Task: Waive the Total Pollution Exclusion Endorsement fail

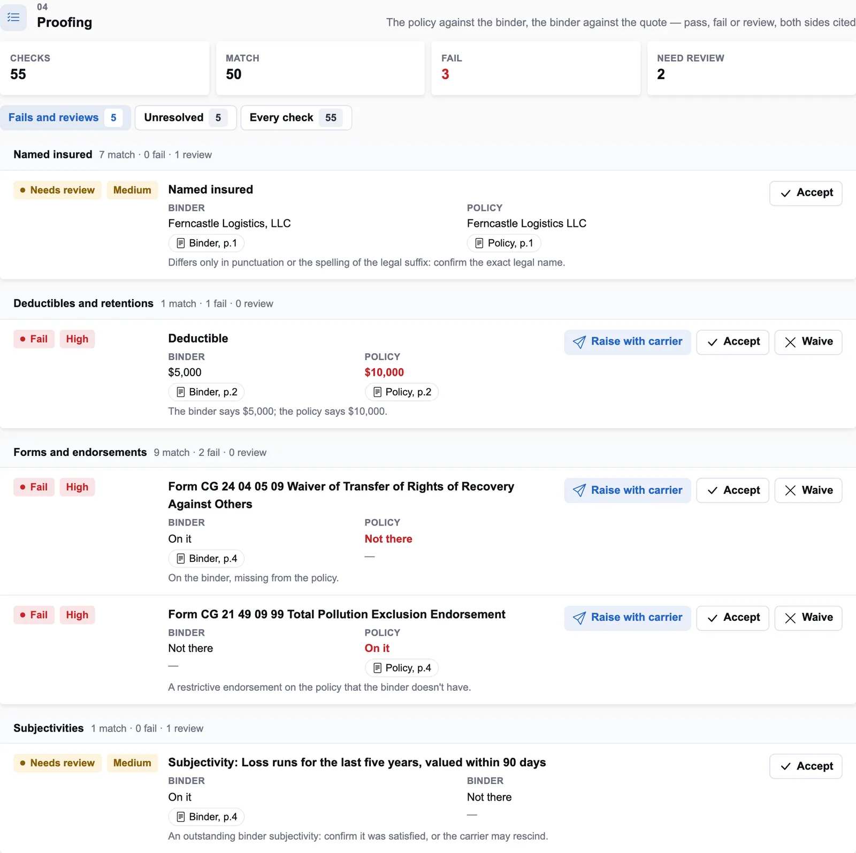Action: [x=808, y=618]
